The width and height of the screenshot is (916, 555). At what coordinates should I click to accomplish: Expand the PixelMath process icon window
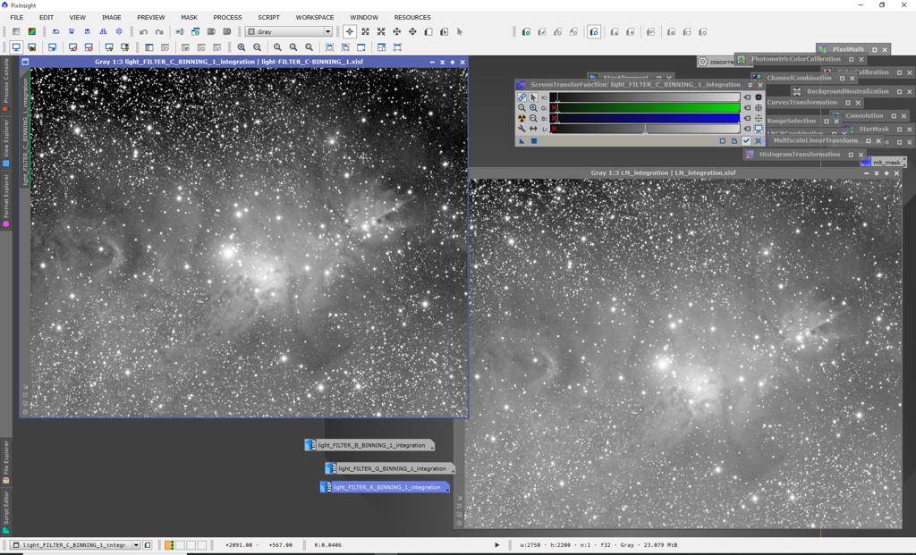pos(875,50)
